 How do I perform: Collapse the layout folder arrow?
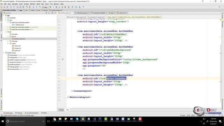pos(8,36)
